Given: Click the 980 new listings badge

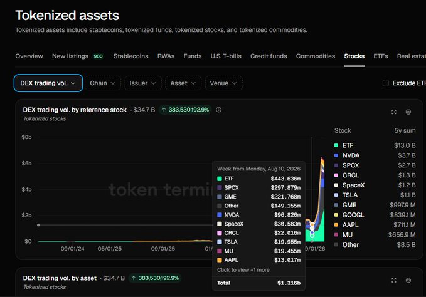Looking at the screenshot, I should click(x=98, y=56).
